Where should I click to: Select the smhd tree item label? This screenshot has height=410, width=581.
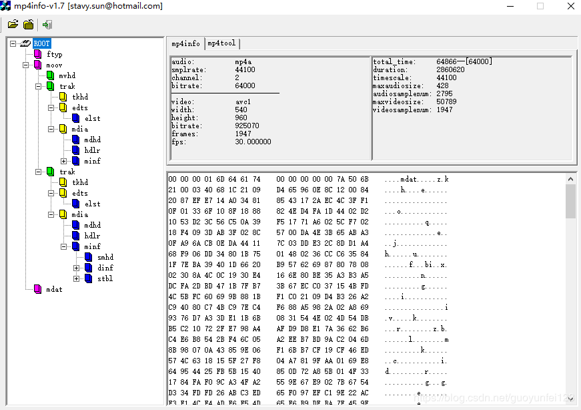(x=105, y=257)
